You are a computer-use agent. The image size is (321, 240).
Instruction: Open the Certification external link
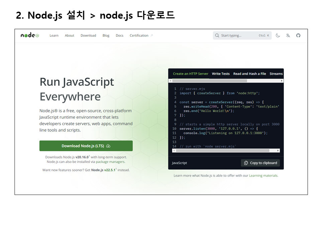(141, 36)
